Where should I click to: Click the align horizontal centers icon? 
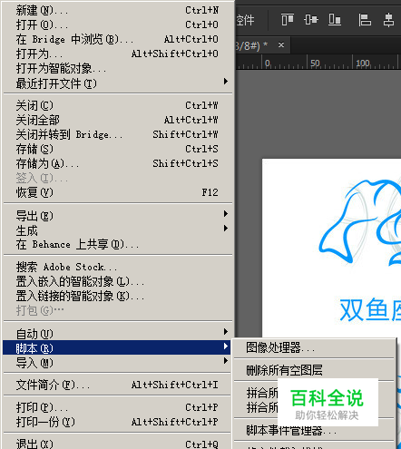pyautogui.click(x=388, y=20)
